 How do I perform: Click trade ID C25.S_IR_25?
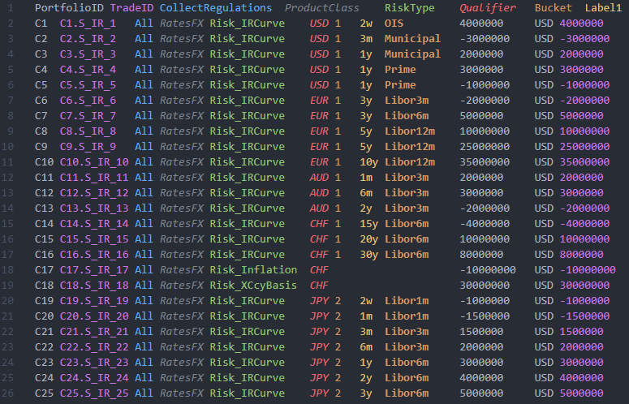(94, 393)
